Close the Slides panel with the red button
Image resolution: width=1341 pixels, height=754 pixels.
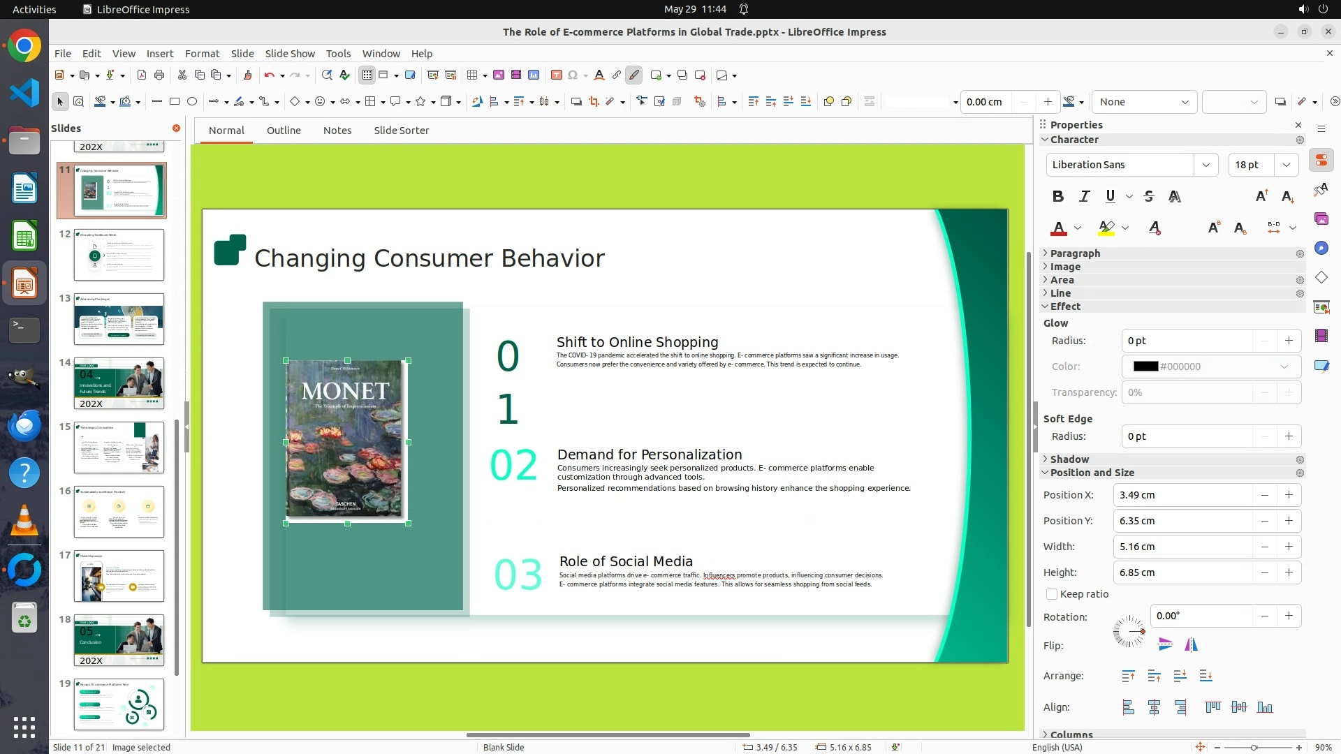(x=176, y=128)
